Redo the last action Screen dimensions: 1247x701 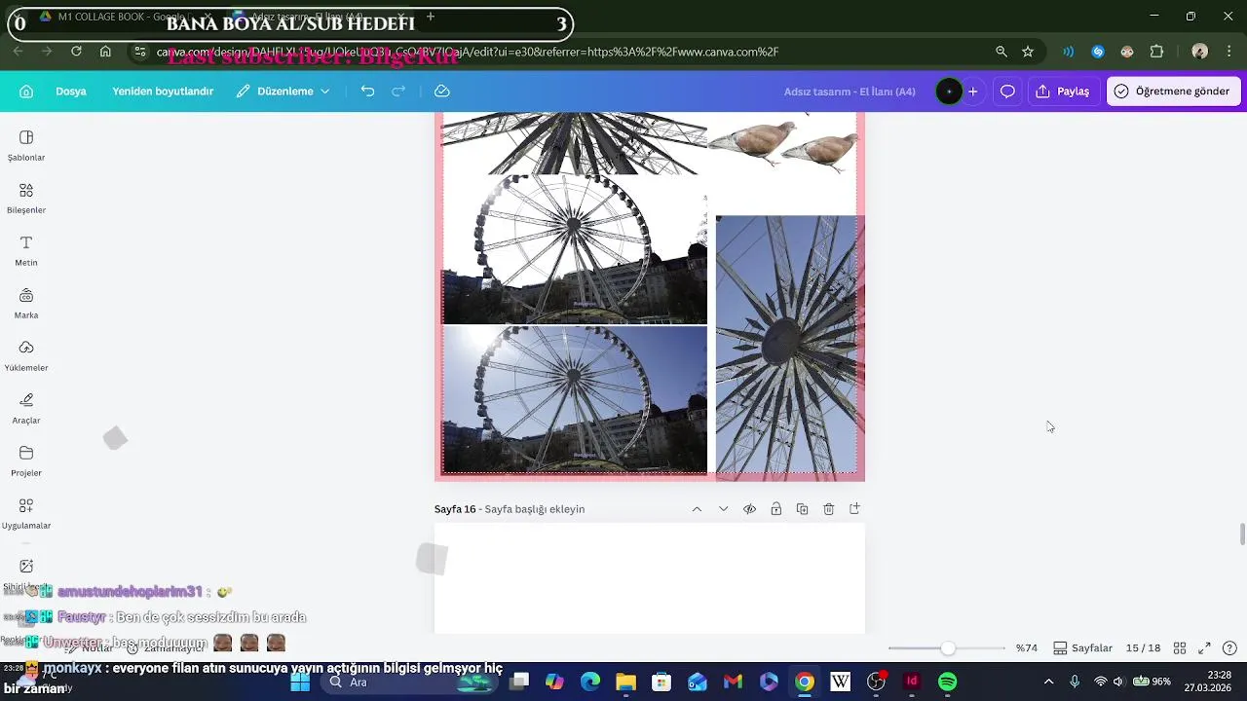point(398,92)
